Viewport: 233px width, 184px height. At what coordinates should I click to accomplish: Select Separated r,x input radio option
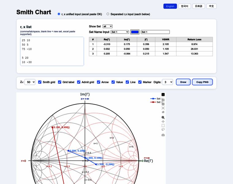[x=108, y=14]
